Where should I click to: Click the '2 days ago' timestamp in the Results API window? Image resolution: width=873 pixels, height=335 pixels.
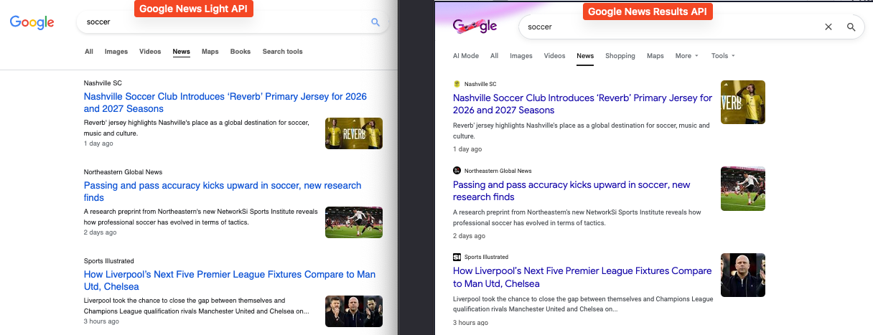[469, 236]
